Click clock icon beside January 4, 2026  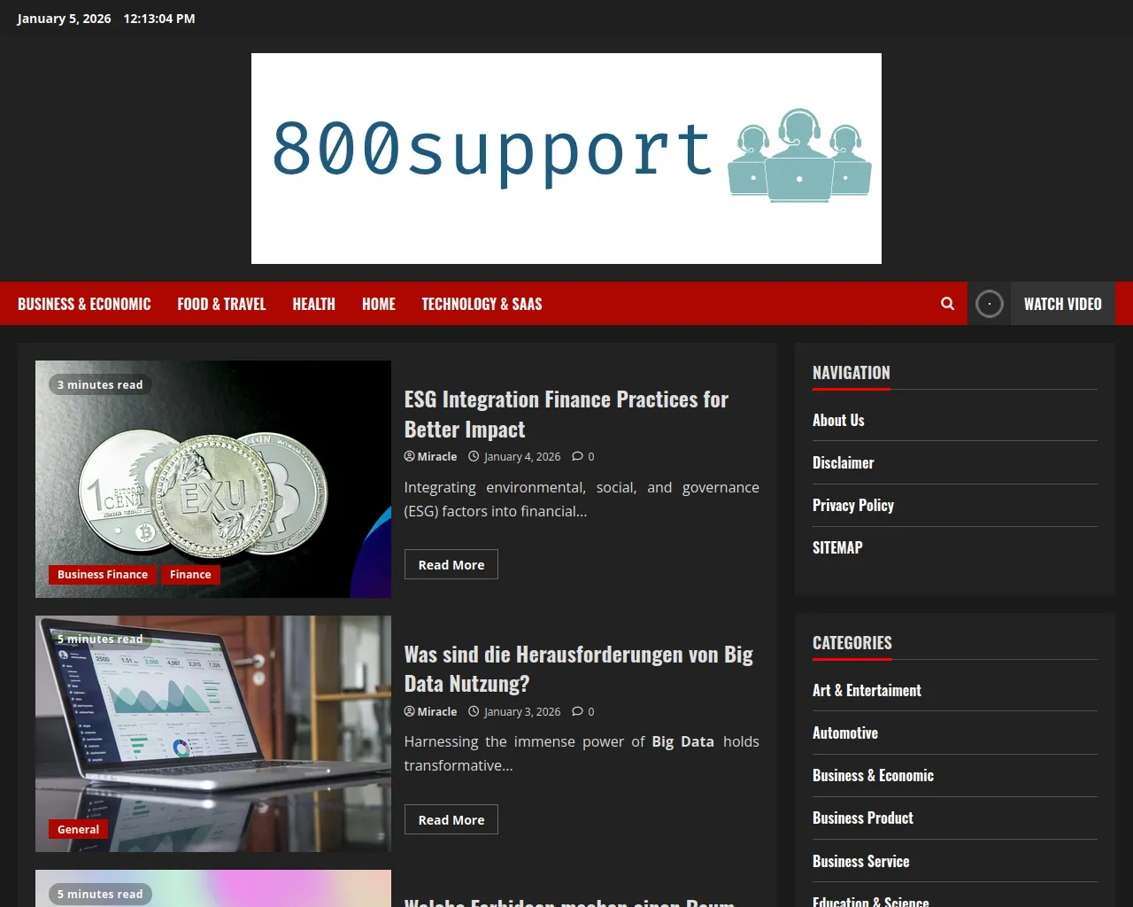click(474, 456)
